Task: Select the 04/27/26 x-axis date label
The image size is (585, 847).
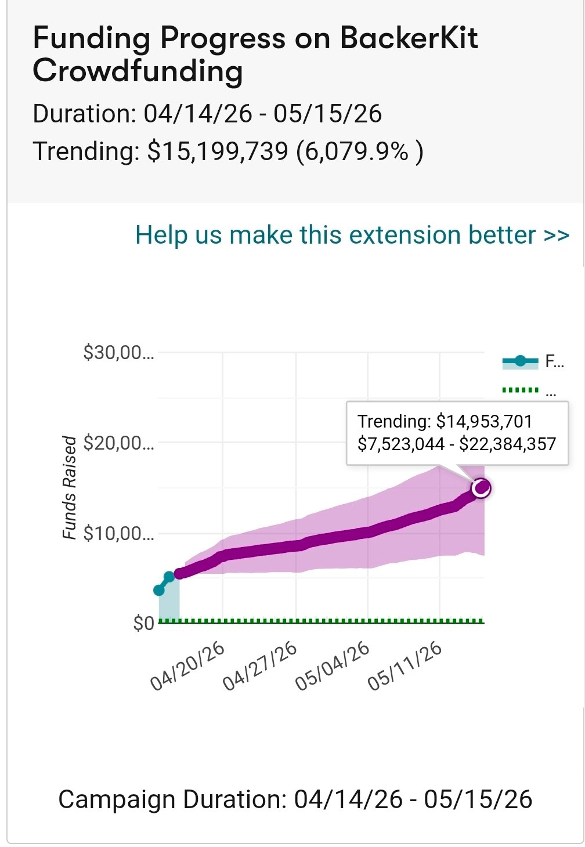Action: tap(261, 667)
